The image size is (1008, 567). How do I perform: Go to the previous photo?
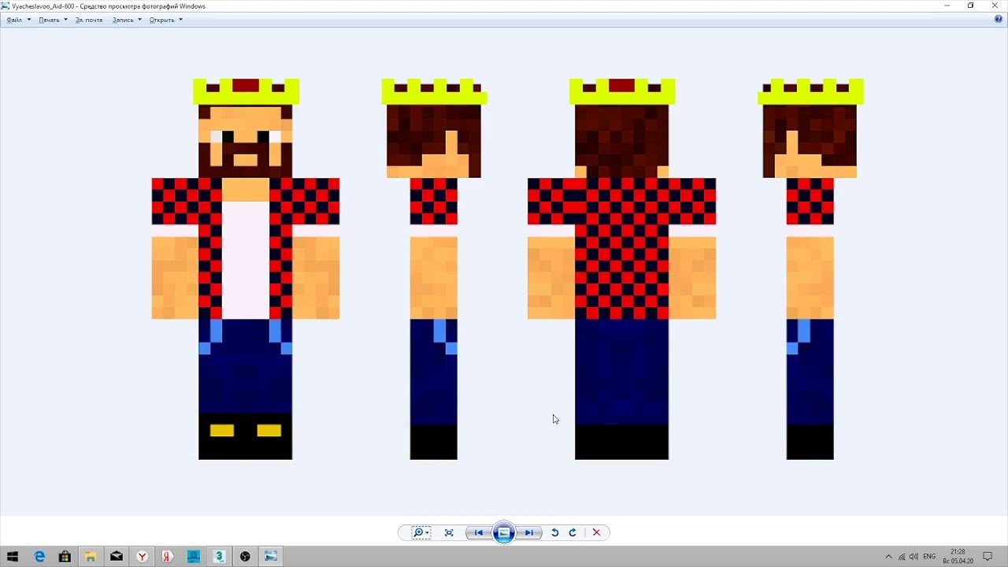[x=478, y=533]
